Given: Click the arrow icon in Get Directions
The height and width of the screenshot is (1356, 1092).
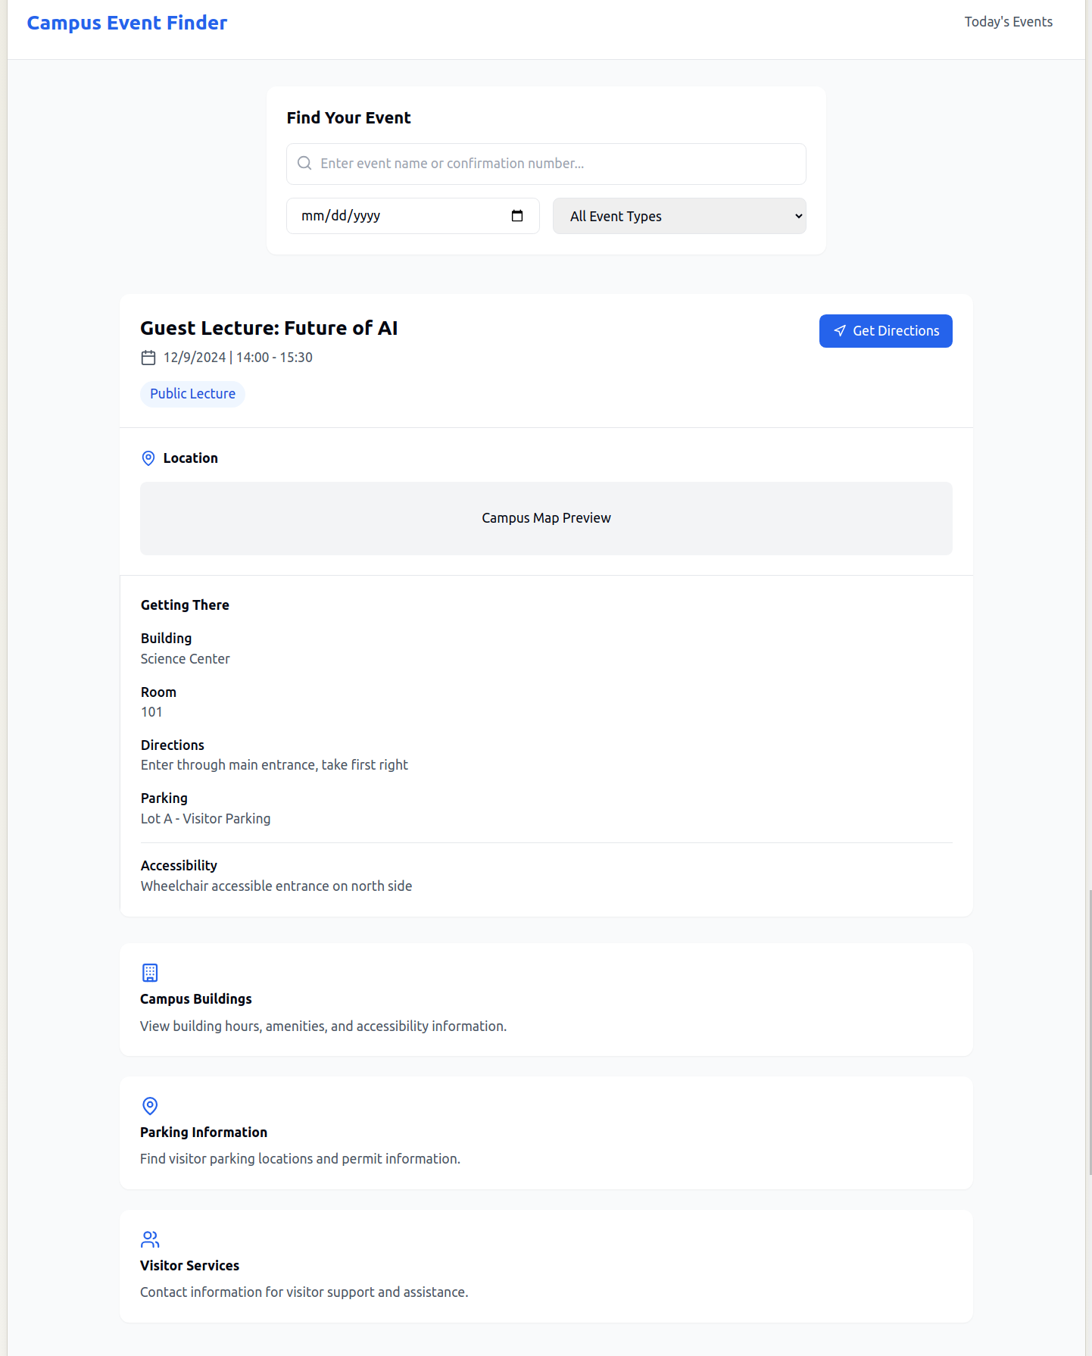Looking at the screenshot, I should point(840,331).
